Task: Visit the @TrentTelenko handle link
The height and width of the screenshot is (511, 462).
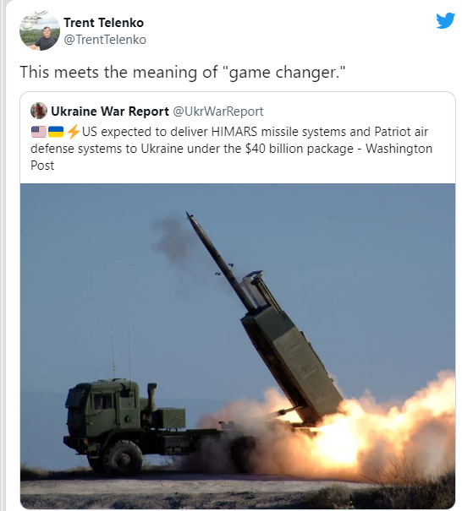Action: pyautogui.click(x=105, y=40)
